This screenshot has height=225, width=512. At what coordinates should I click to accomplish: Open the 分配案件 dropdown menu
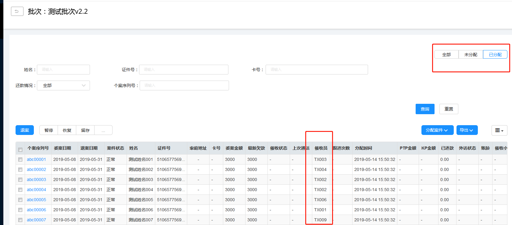pos(437,130)
